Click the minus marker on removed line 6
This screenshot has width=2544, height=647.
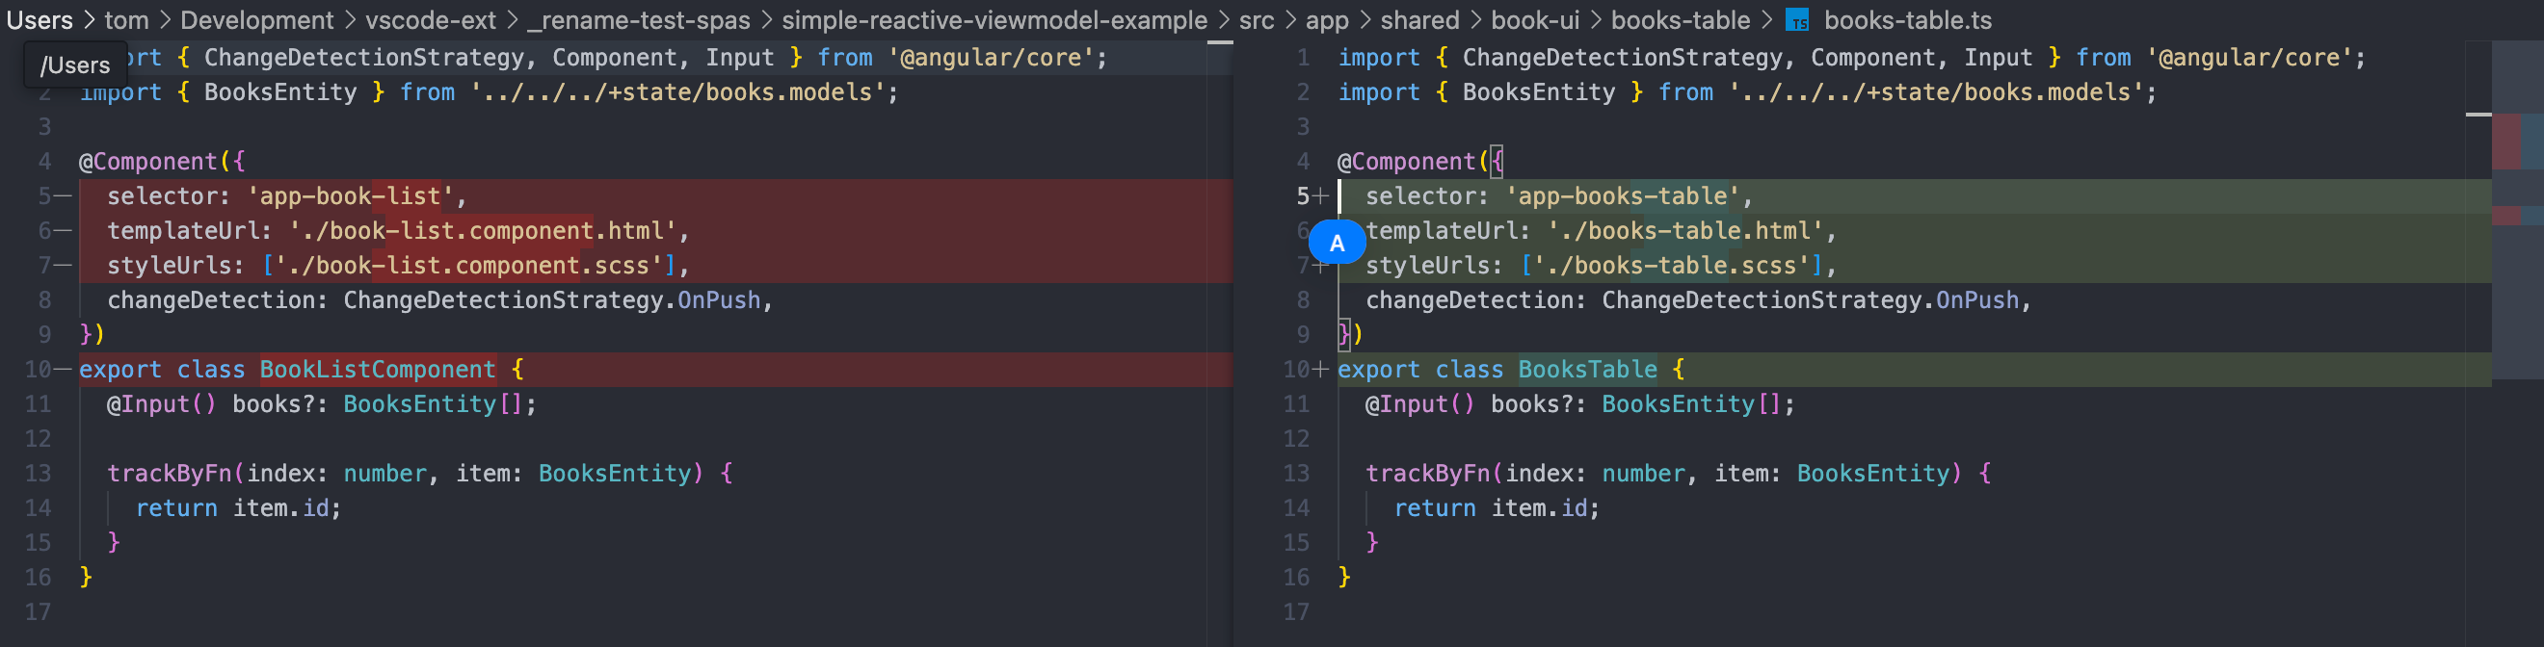click(x=63, y=231)
